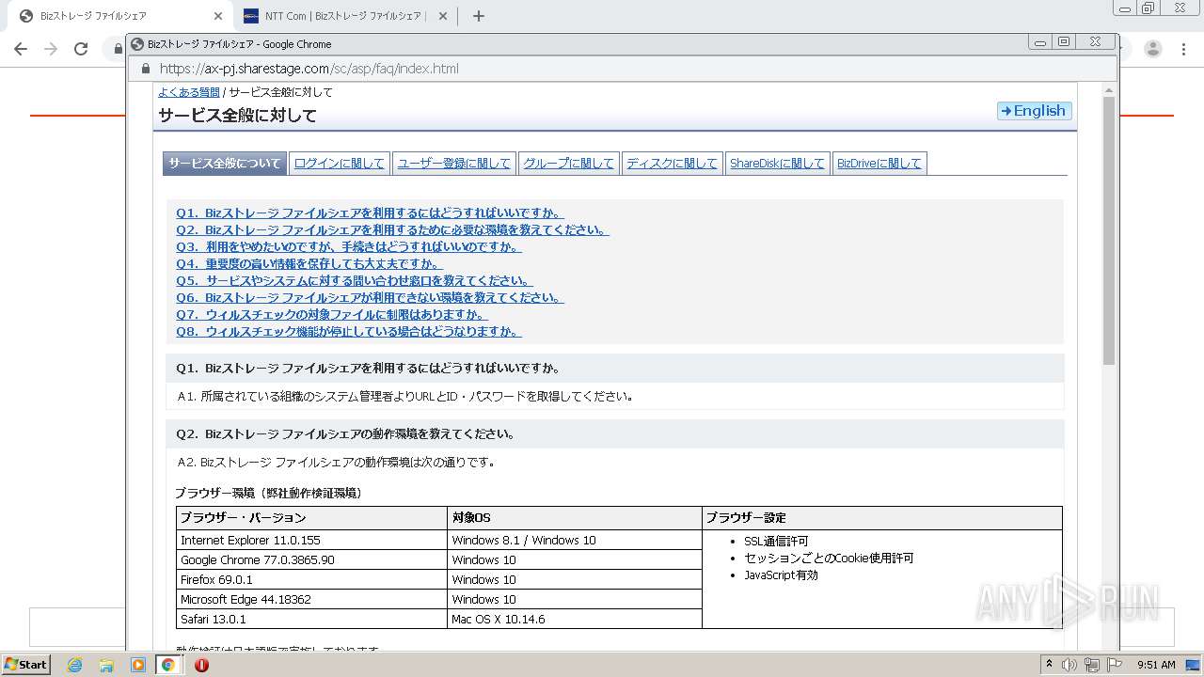Jump to Q1 how to use link
The image size is (1204, 677).
coord(370,213)
